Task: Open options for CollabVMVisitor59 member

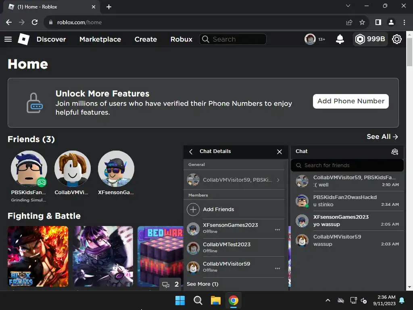Action: 277,268
